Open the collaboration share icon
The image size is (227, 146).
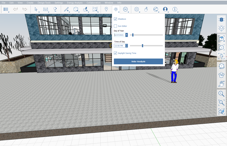tap(156, 9)
